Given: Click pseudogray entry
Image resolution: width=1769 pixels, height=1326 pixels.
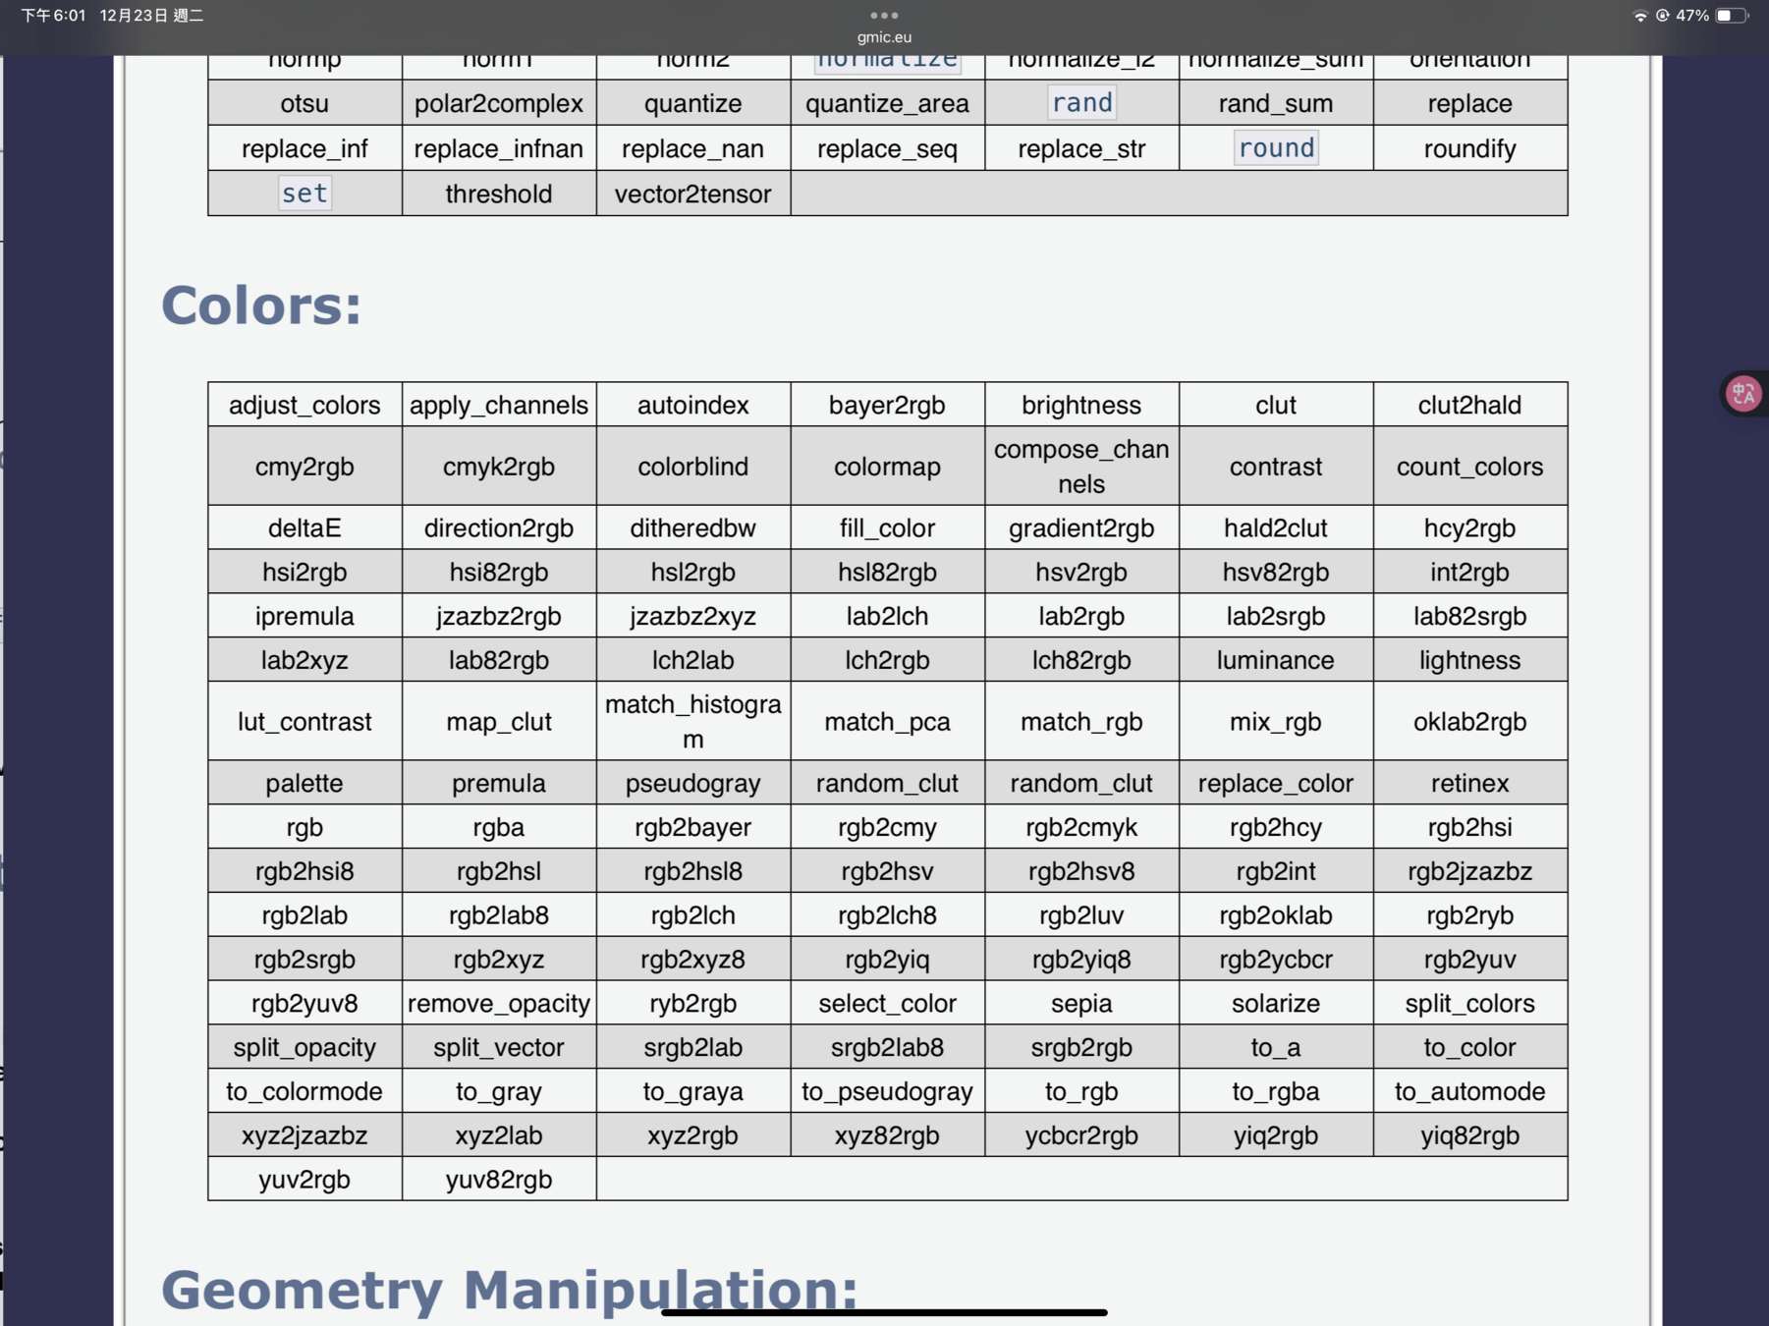Looking at the screenshot, I should click(693, 783).
